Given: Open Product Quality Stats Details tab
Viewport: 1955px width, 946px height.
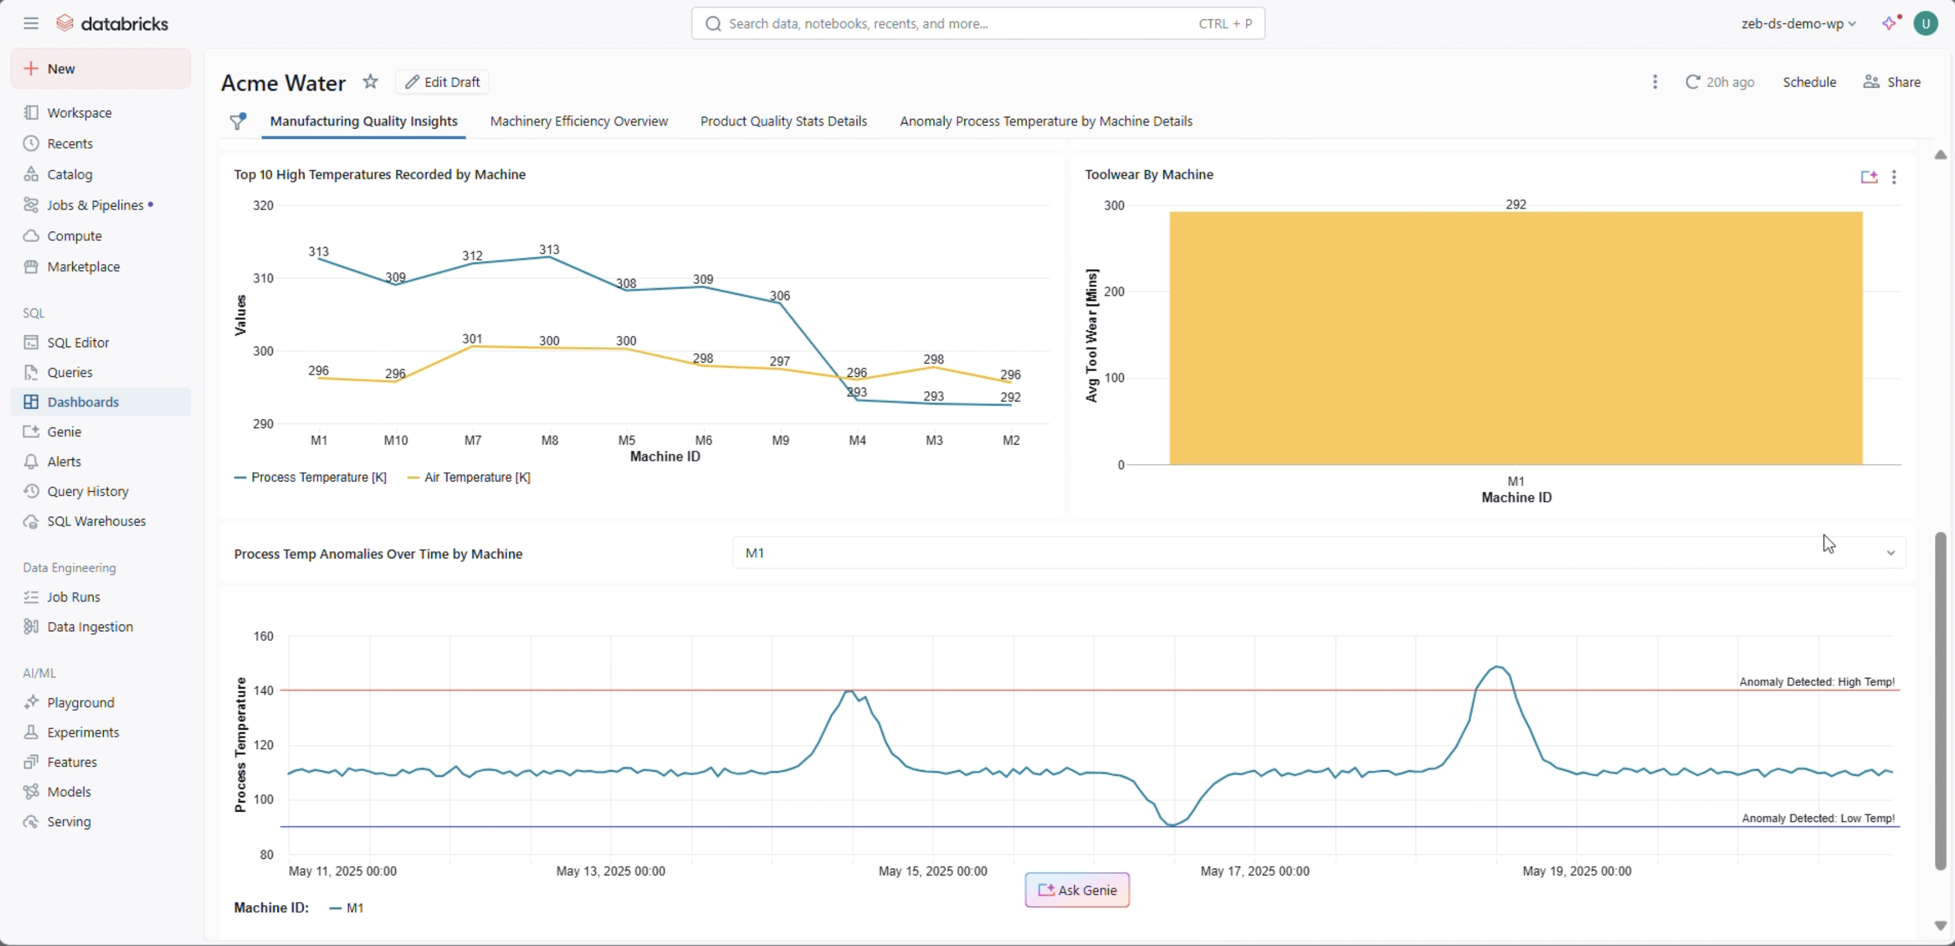Looking at the screenshot, I should [x=783, y=121].
